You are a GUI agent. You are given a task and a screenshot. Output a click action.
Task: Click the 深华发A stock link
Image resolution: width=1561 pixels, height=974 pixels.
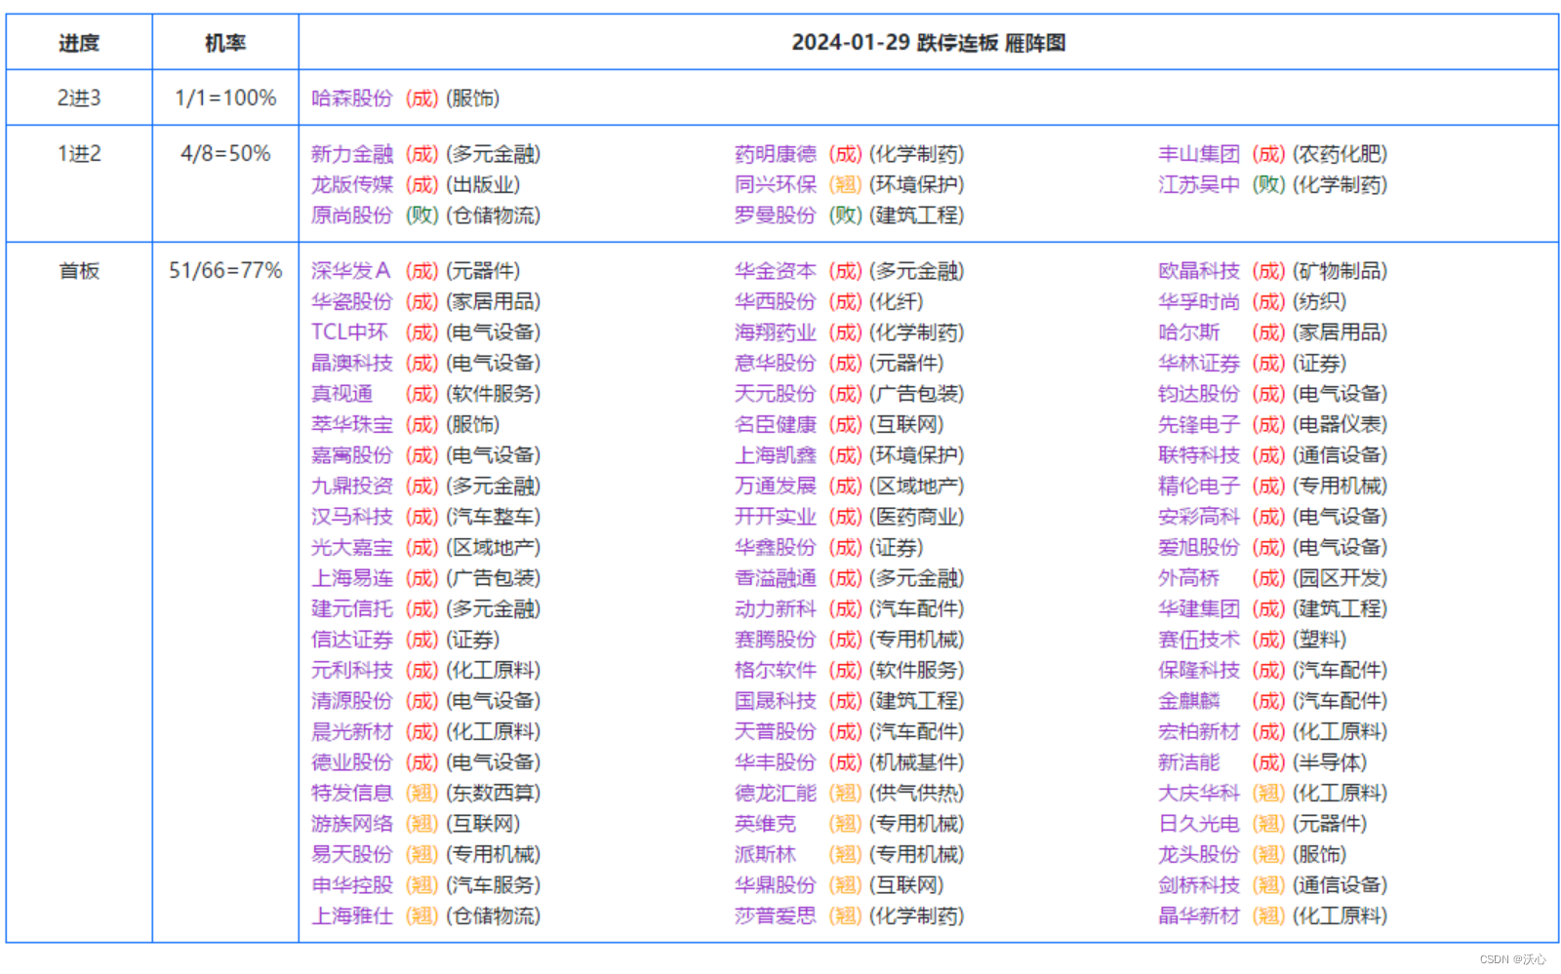click(x=350, y=271)
